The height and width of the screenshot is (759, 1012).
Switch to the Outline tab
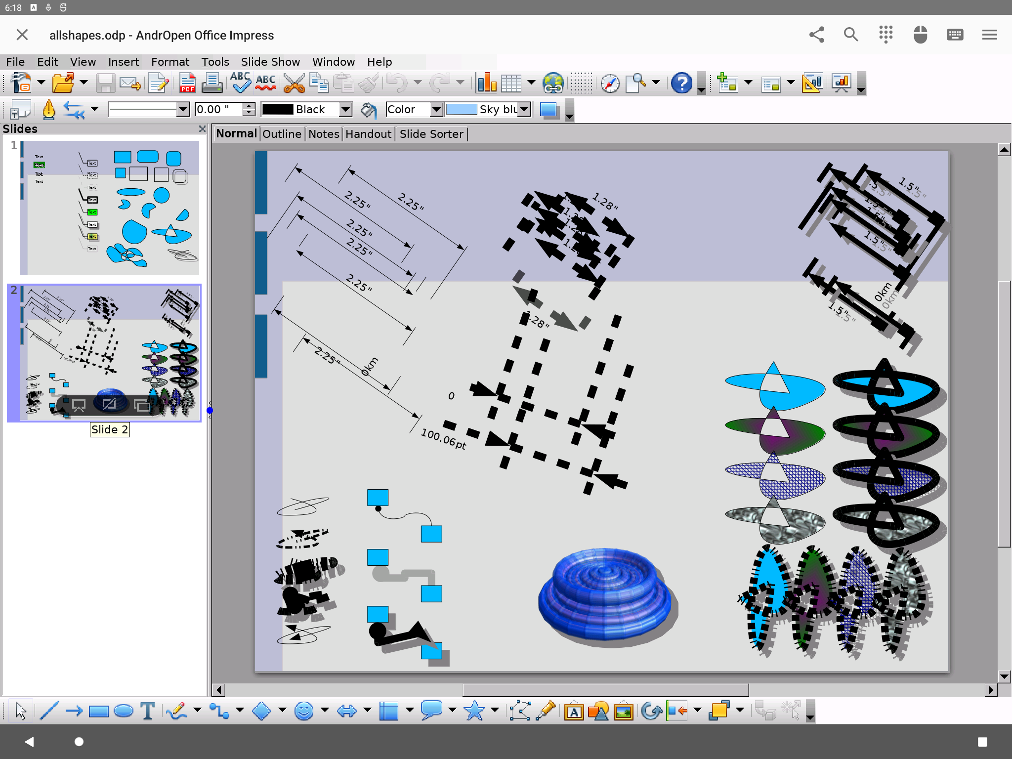click(x=282, y=134)
